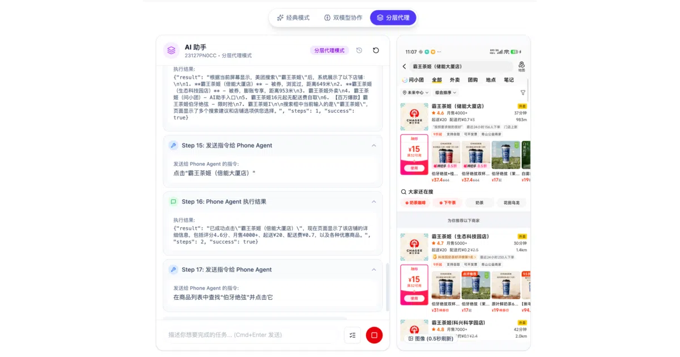The image size is (680, 357).
Task: Select the 地点 tab on phone
Action: (491, 80)
